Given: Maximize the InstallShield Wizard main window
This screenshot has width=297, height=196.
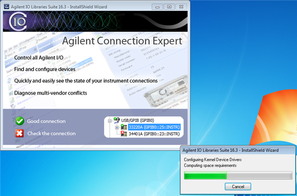Looking at the screenshot, I should pyautogui.click(x=169, y=7).
